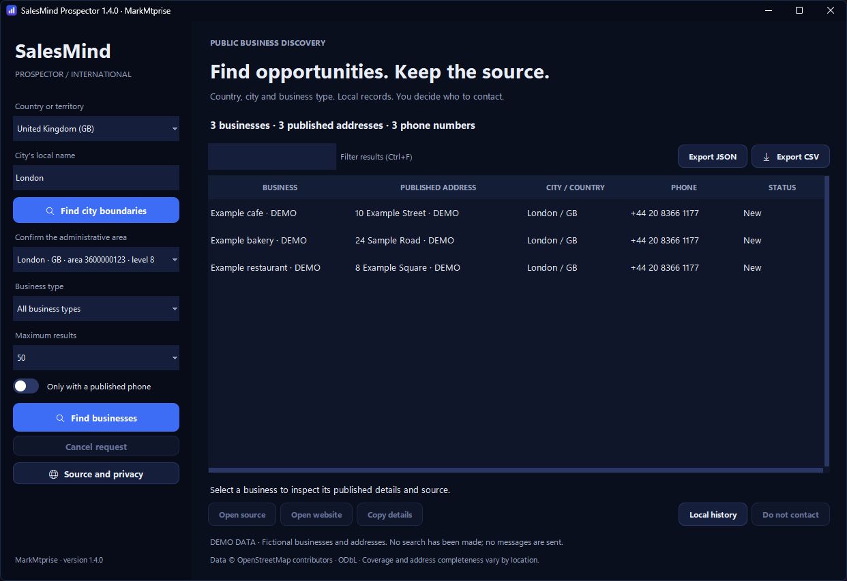Select the Example bakery · DEMO row
847x581 pixels.
click(x=516, y=240)
